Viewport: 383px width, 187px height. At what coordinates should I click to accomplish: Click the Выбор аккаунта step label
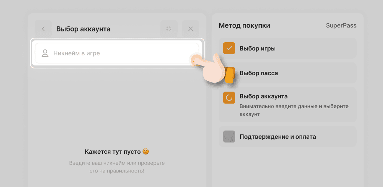click(x=263, y=96)
